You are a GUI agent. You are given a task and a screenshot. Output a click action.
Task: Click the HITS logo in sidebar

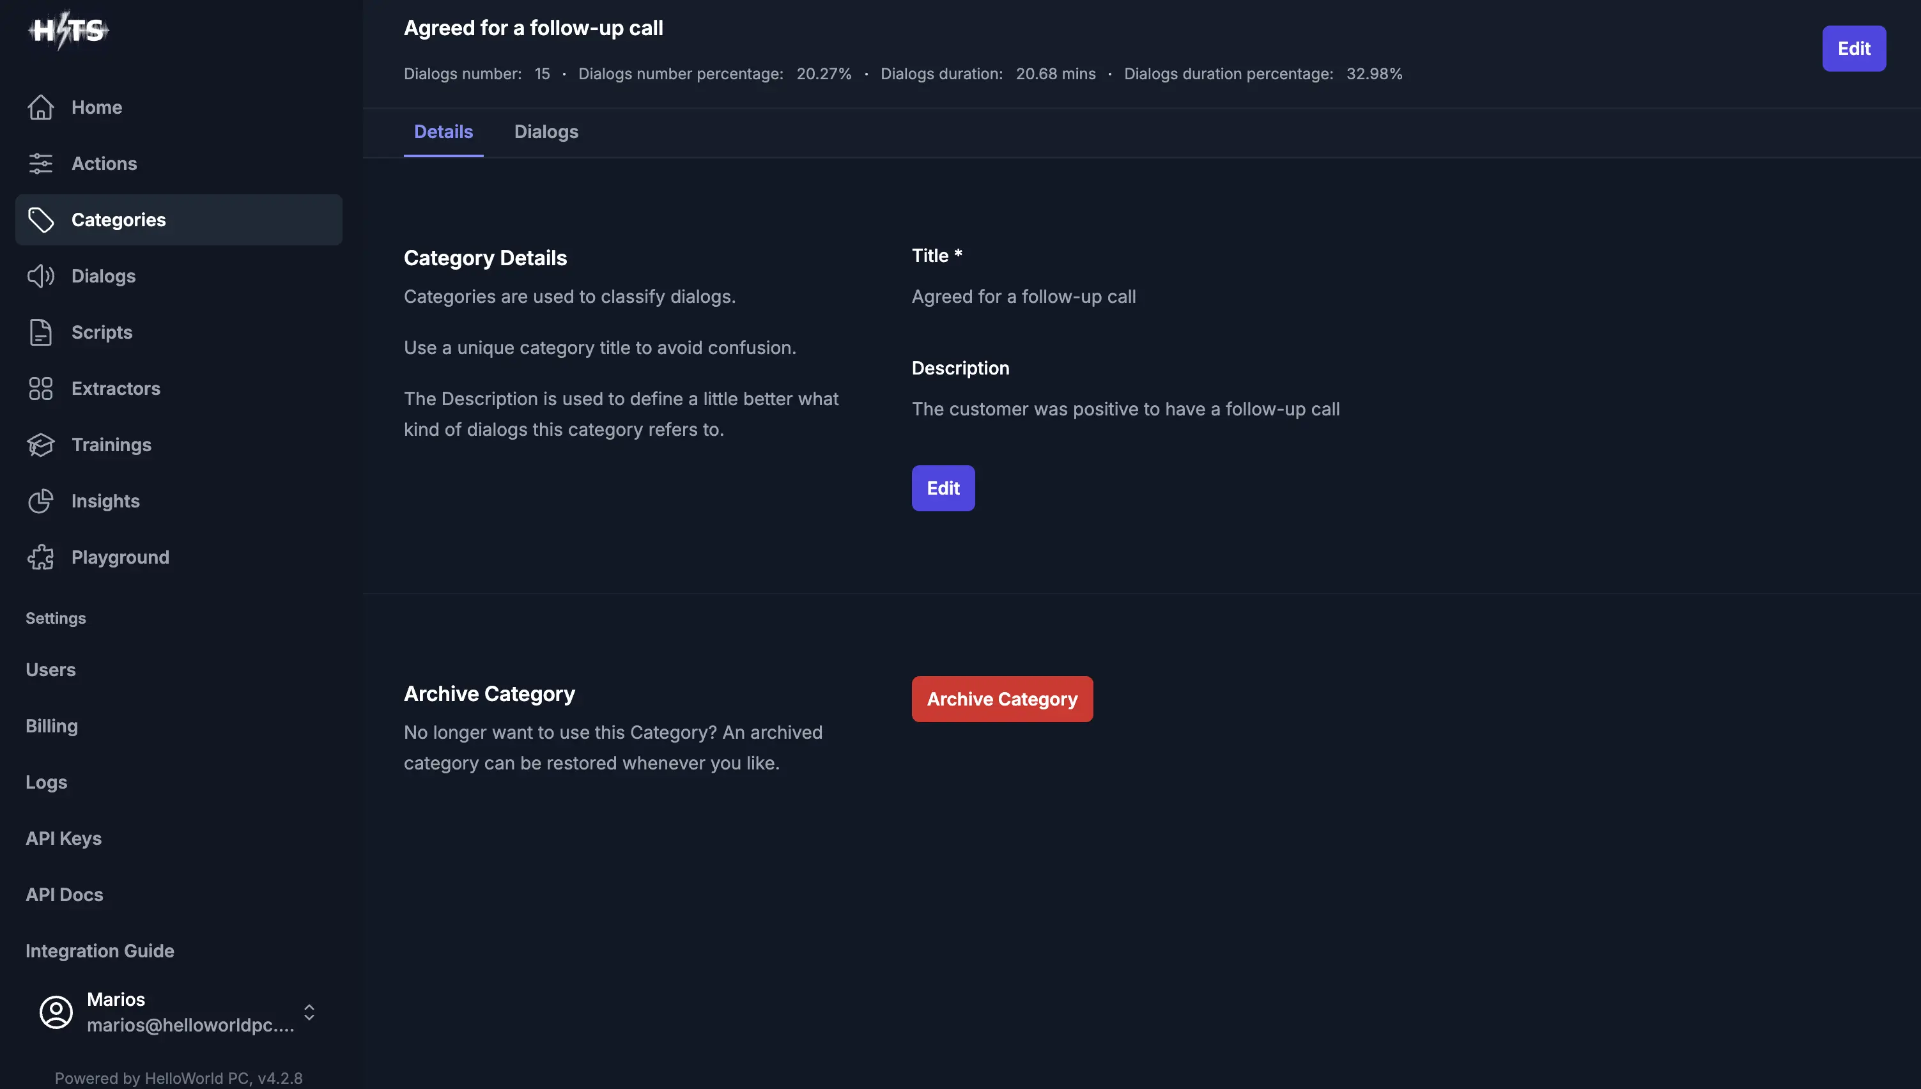[68, 30]
